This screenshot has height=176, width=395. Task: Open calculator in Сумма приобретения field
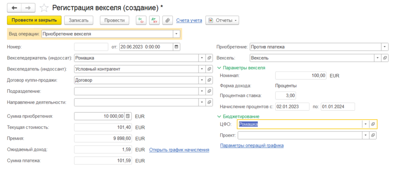coord(128,116)
